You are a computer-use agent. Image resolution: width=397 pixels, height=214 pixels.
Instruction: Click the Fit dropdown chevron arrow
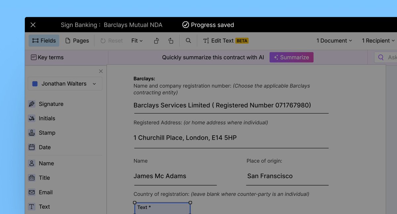(x=141, y=41)
